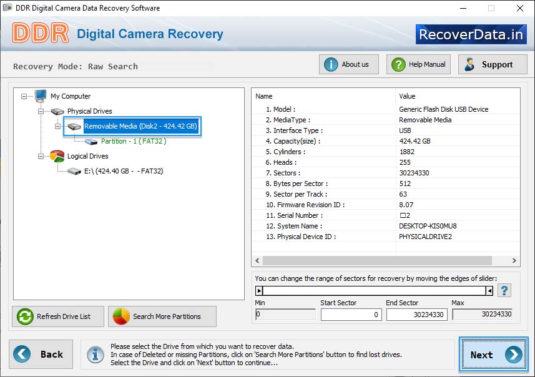Image resolution: width=535 pixels, height=377 pixels.
Task: Click the Support button
Action: point(493,64)
